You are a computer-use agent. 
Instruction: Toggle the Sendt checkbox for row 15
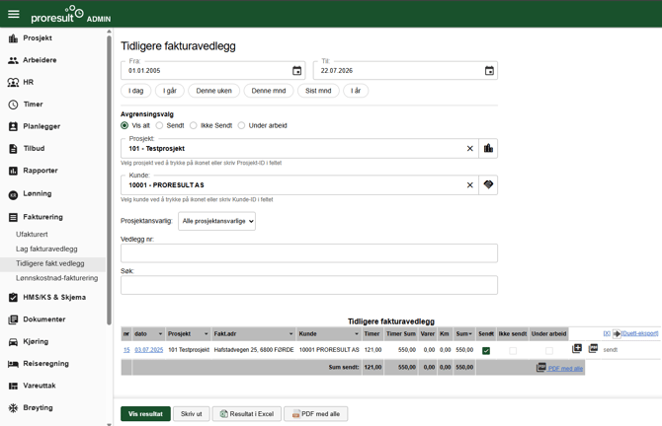486,351
